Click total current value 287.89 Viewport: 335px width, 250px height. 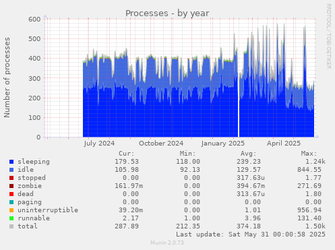click(x=127, y=226)
